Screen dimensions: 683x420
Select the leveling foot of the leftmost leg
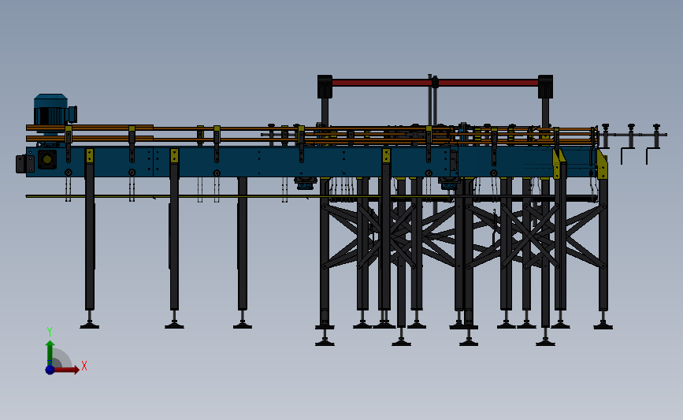[x=89, y=321]
